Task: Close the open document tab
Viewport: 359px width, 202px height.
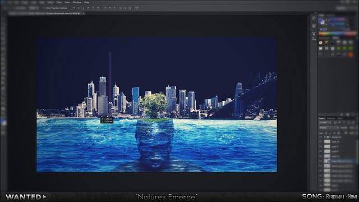Action: pos(84,13)
